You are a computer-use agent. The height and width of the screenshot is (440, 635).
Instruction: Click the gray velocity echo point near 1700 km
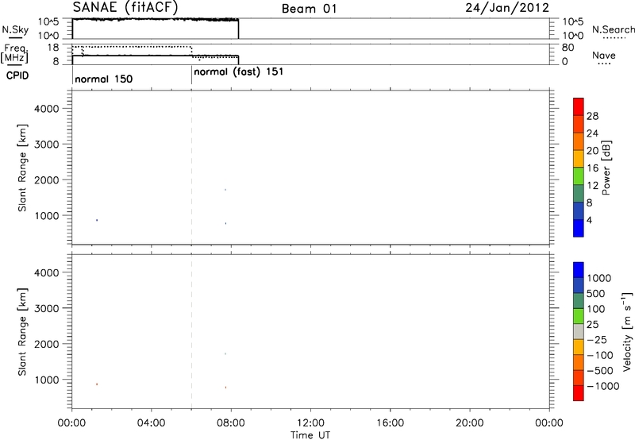click(225, 353)
